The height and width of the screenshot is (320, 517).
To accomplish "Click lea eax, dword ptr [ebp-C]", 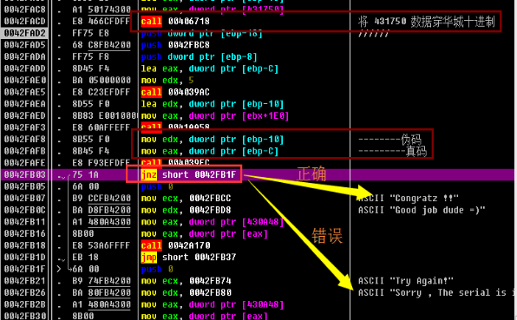I will pos(210,69).
